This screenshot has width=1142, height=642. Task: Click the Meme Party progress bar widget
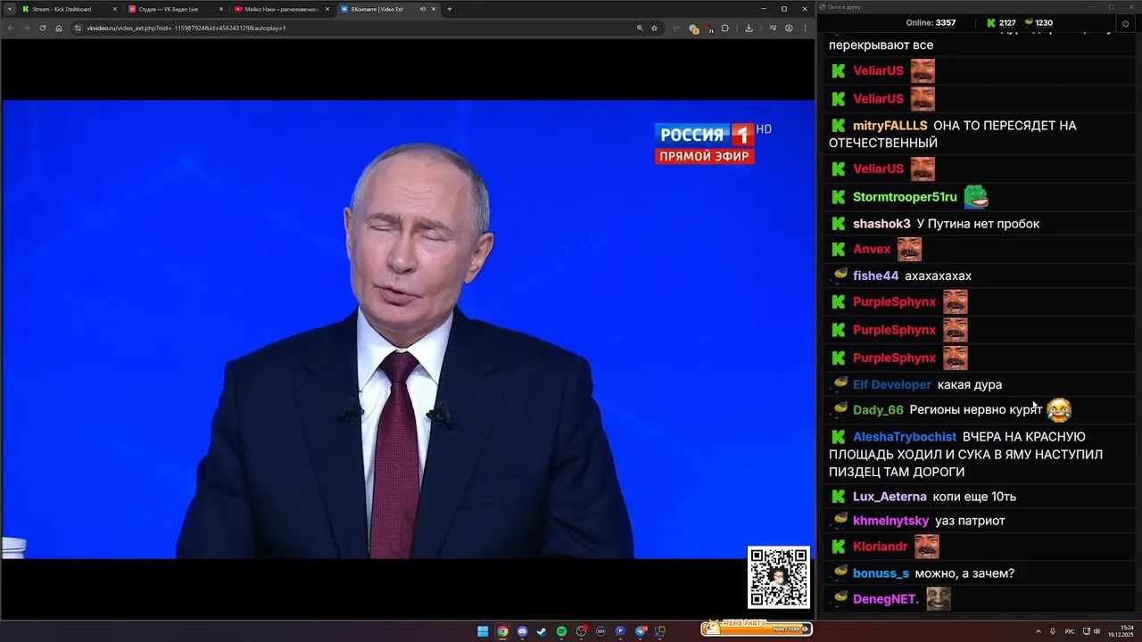coord(757,630)
